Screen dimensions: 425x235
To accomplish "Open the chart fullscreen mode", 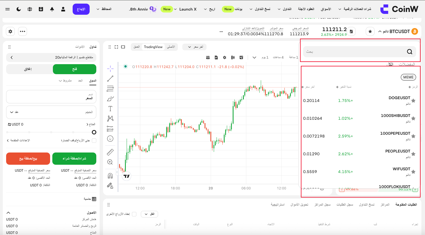I will point(116,47).
